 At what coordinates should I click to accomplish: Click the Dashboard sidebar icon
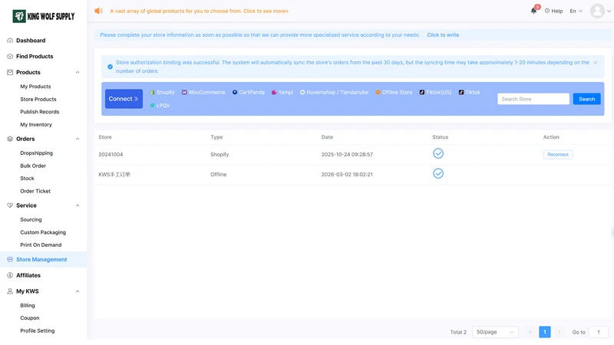point(10,41)
